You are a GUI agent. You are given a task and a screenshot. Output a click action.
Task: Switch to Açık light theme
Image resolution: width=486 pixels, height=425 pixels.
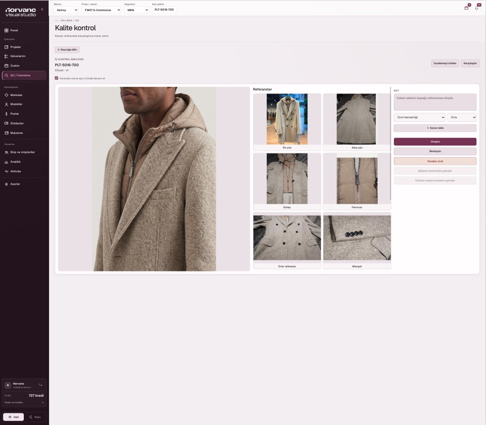coord(13,417)
